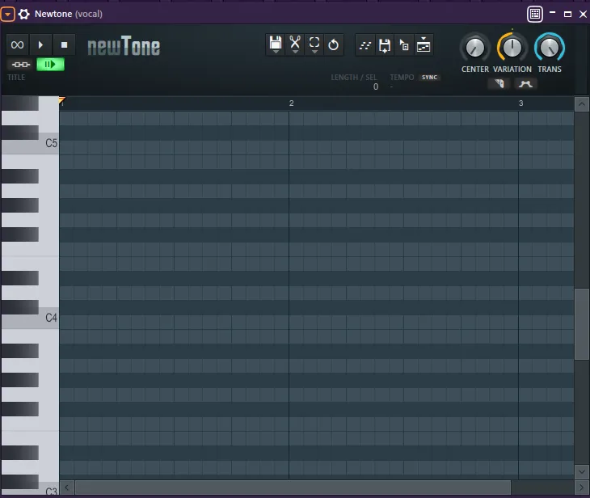Toggle the green slave playback button
590x498 pixels.
click(x=50, y=65)
